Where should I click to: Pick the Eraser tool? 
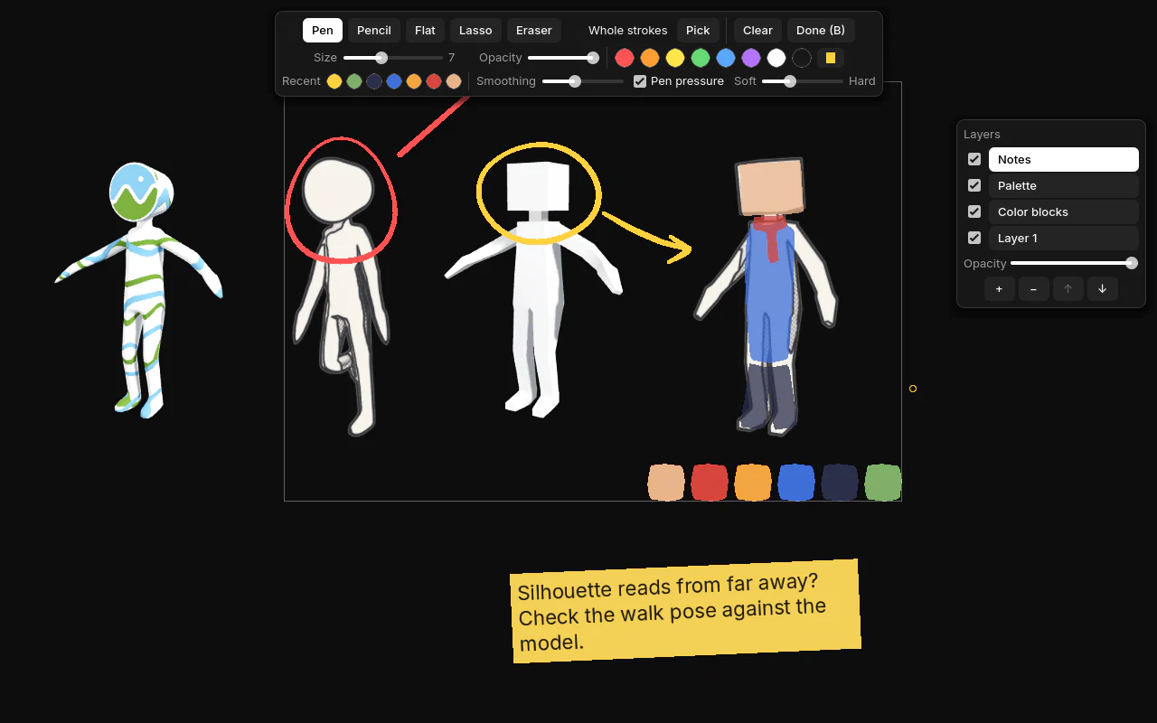(x=534, y=30)
